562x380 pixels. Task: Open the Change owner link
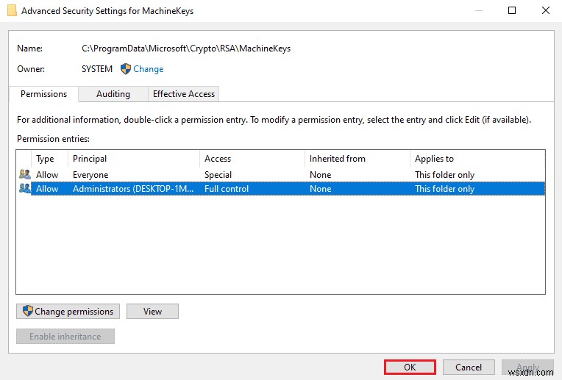coord(149,69)
